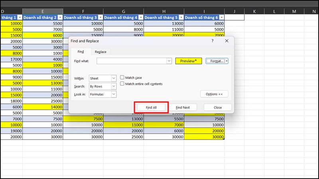The width and height of the screenshot is (319, 179).
Task: Open filter arrow for Doanh số tháng 5
Action: (181, 18)
